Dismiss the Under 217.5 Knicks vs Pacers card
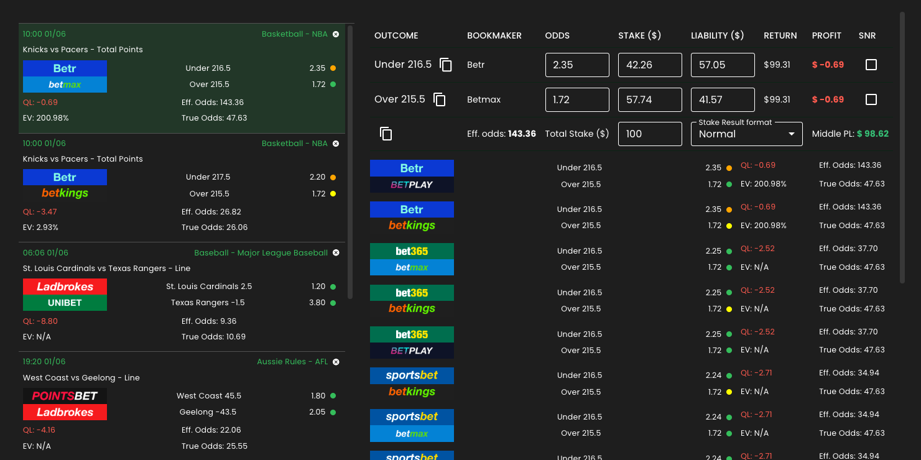Screen dimensions: 921x460 click(336, 144)
